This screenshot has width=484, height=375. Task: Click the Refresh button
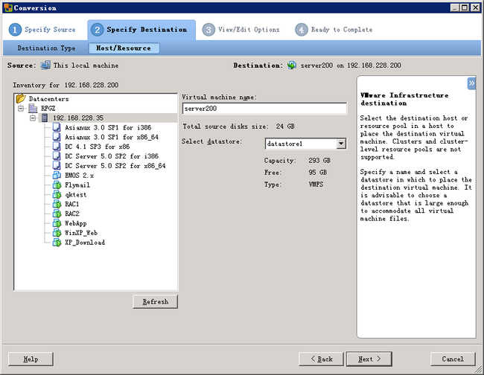click(x=156, y=301)
